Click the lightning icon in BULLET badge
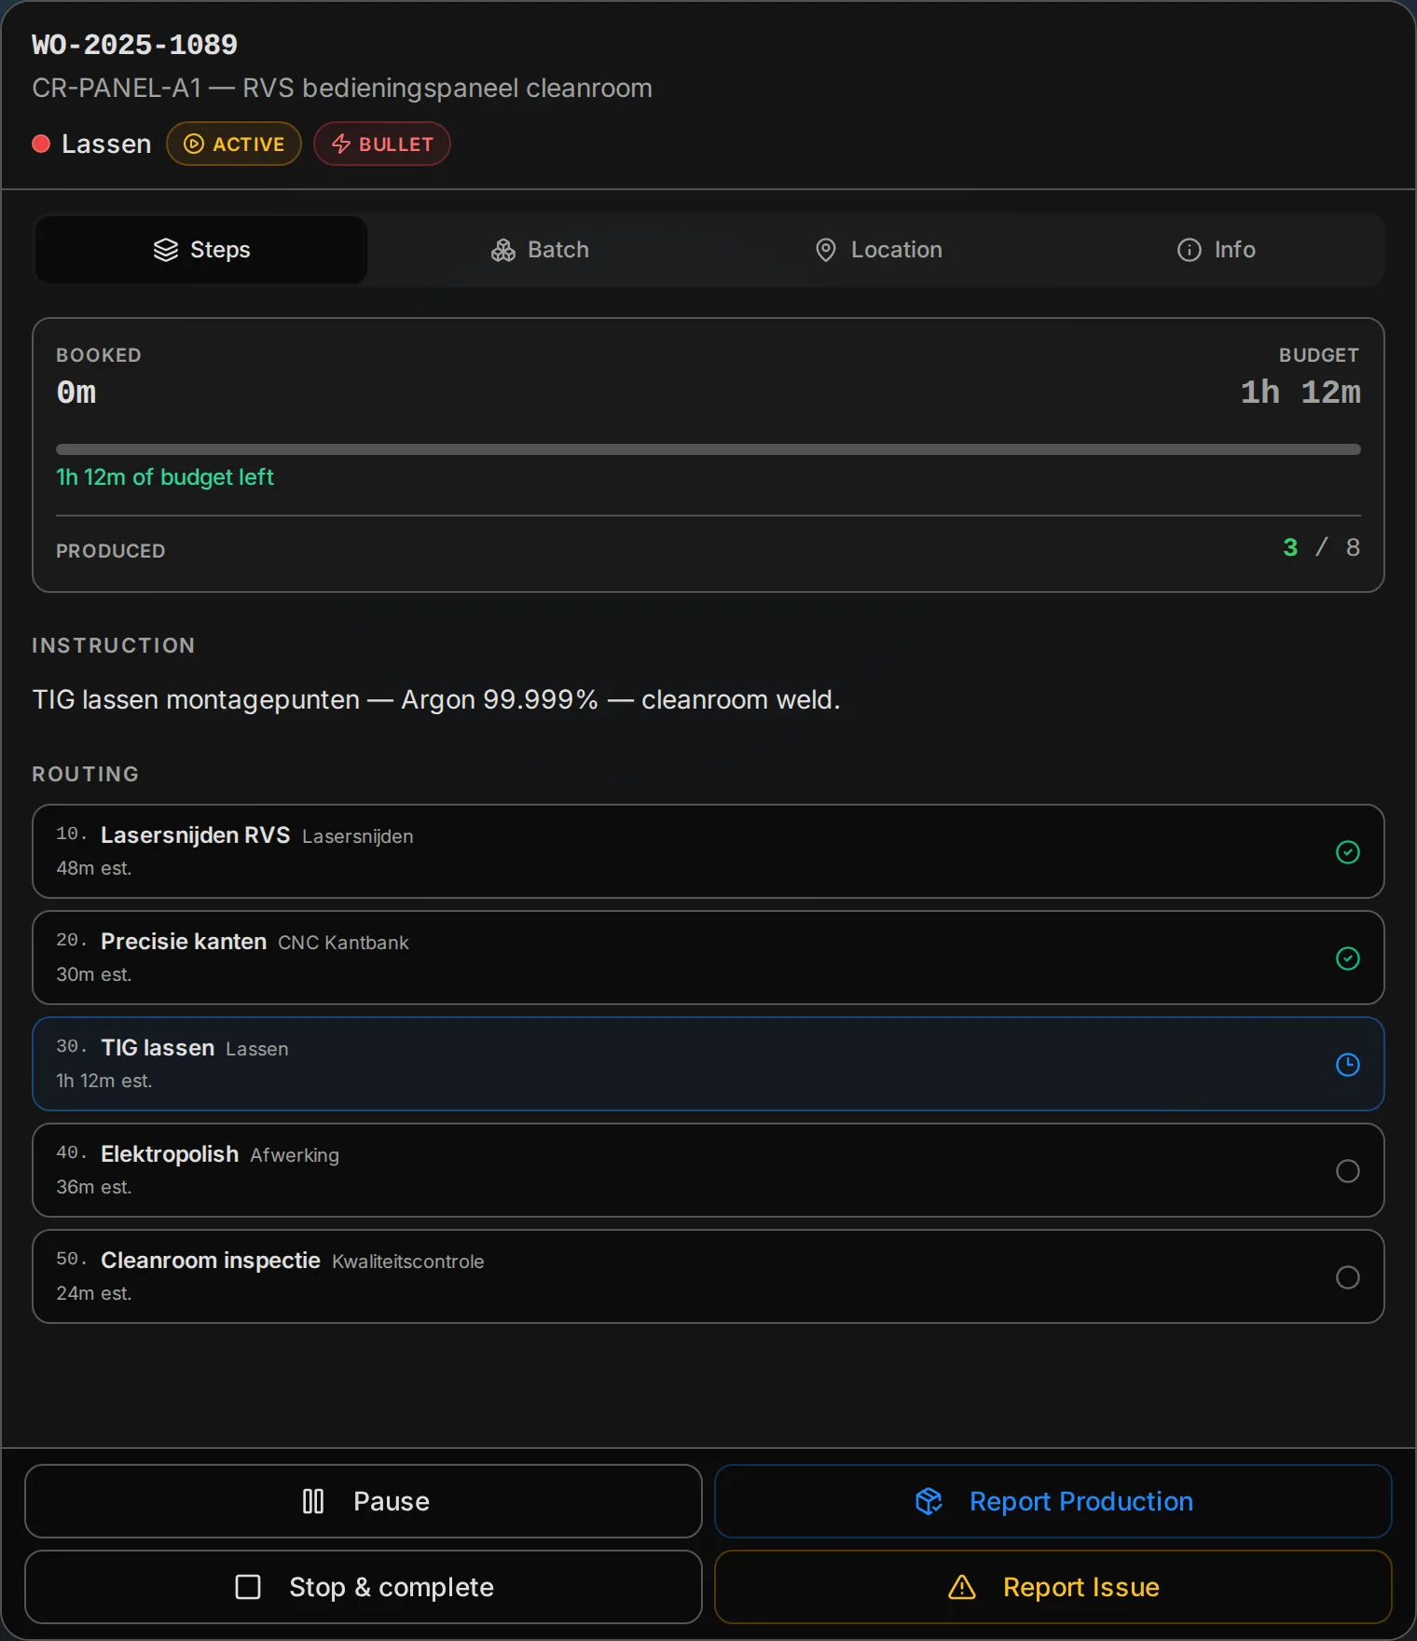1417x1641 pixels. [x=341, y=144]
